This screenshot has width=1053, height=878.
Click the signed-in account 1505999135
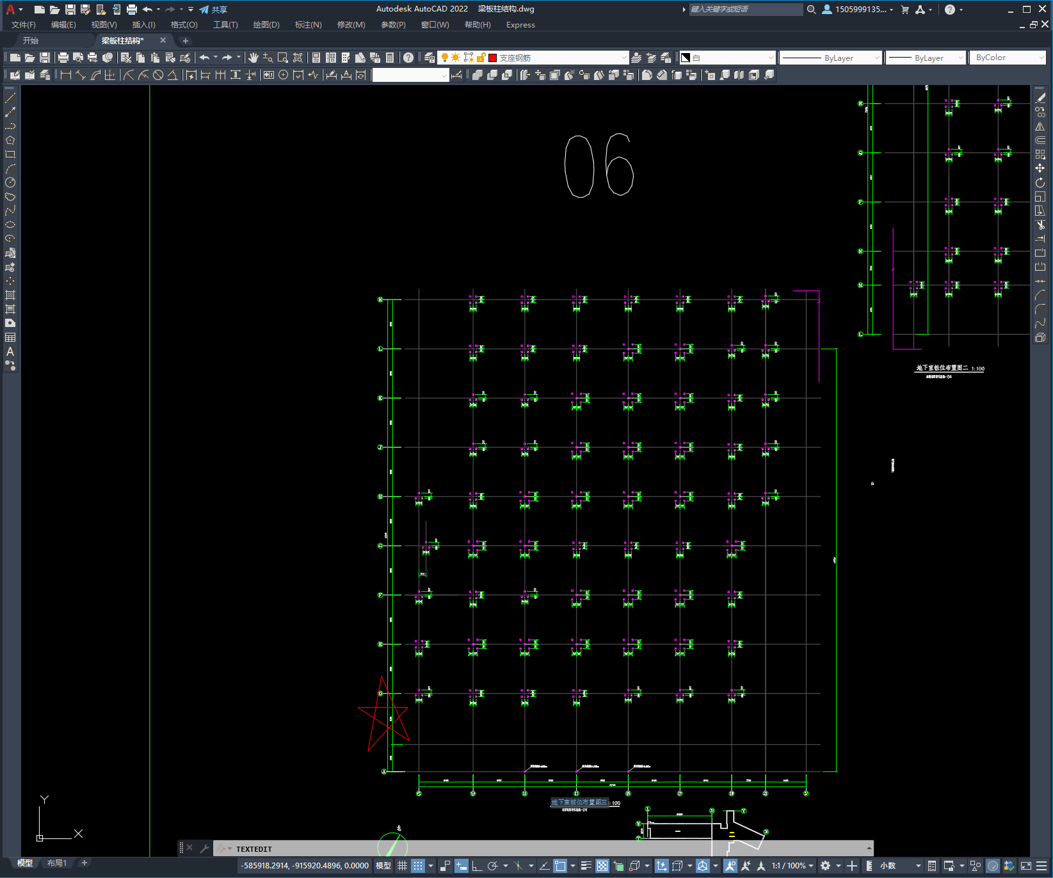(856, 10)
